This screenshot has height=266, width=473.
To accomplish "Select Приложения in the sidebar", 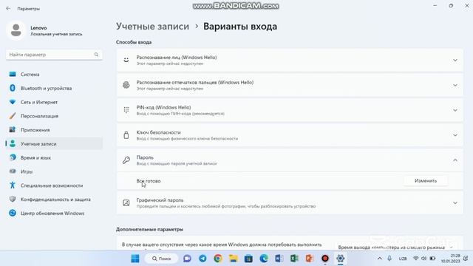I will [x=54, y=130].
